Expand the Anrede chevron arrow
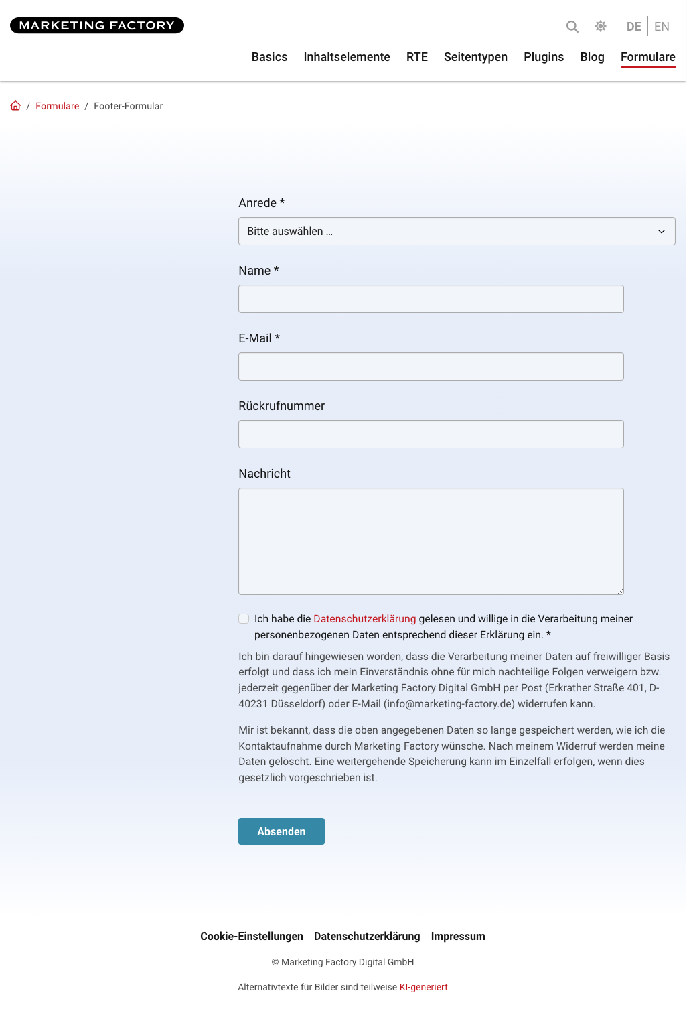The height and width of the screenshot is (1015, 691). pos(662,231)
